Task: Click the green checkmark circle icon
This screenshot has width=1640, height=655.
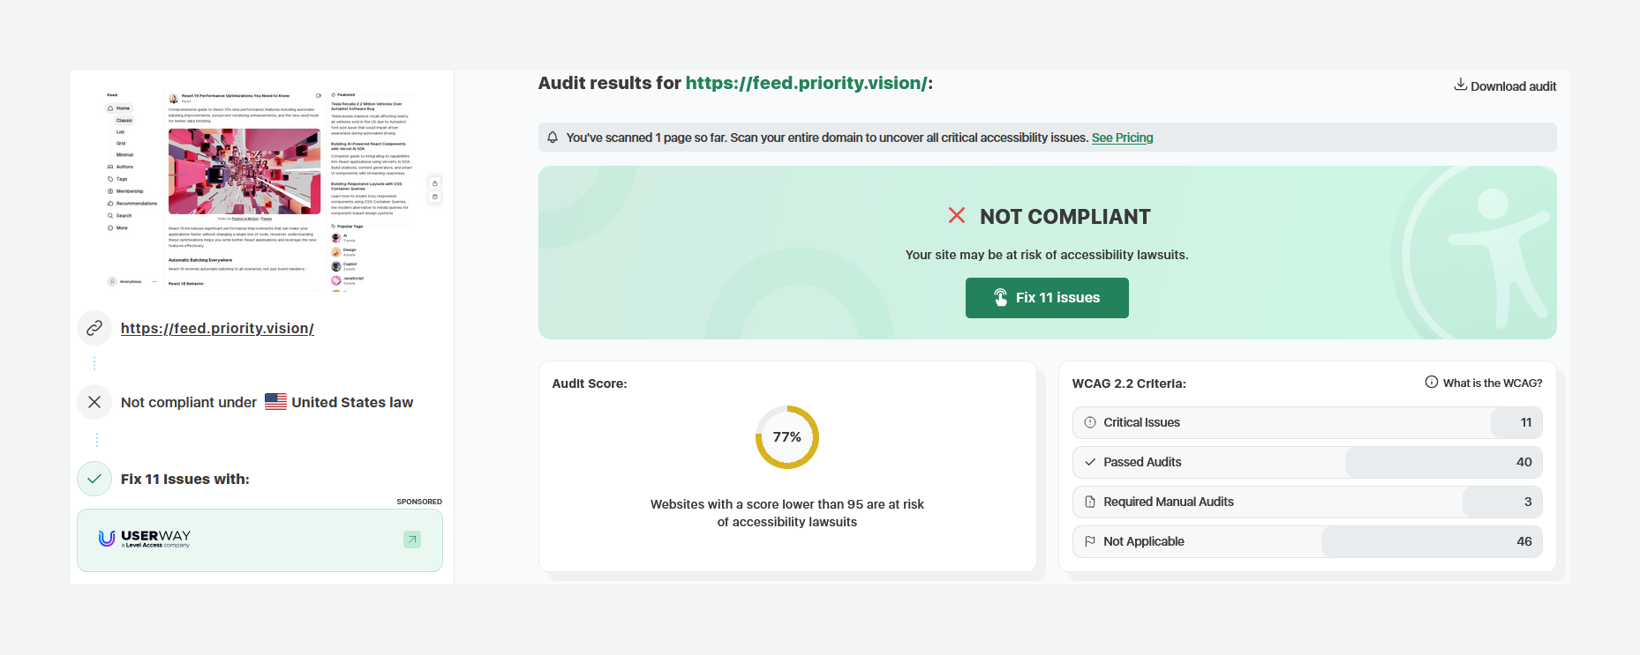Action: point(94,479)
